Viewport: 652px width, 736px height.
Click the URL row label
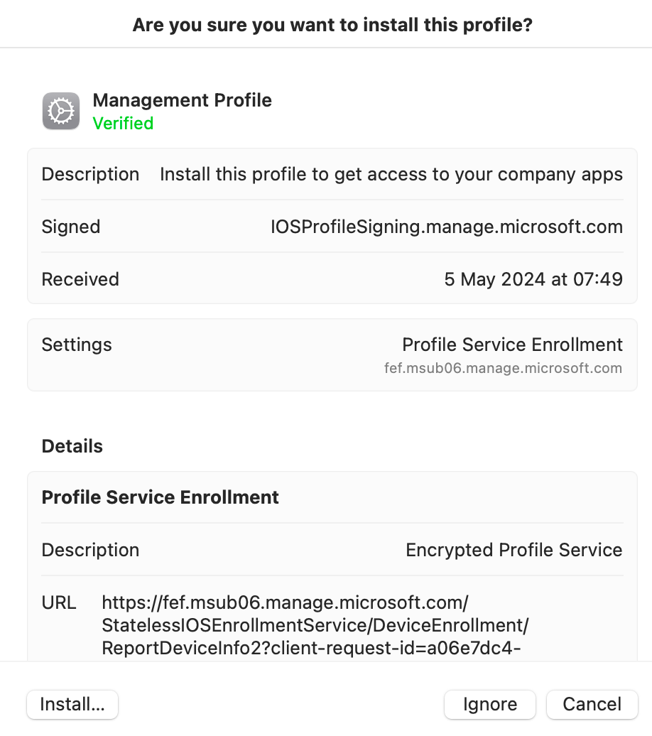click(x=59, y=602)
